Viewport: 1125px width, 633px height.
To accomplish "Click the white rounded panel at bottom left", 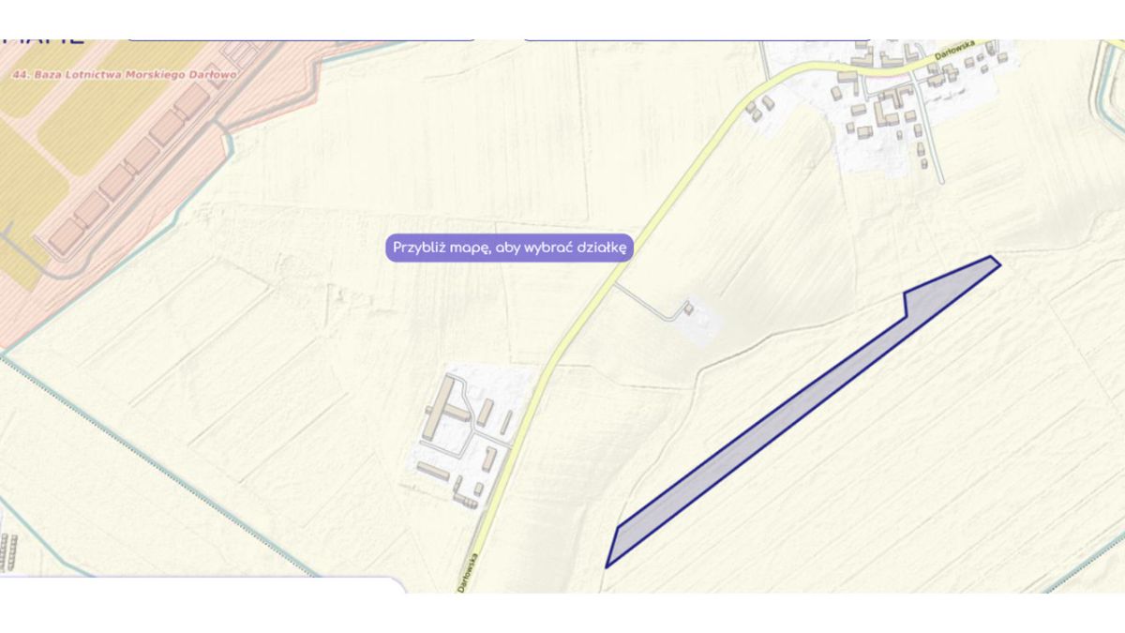I will tap(202, 585).
